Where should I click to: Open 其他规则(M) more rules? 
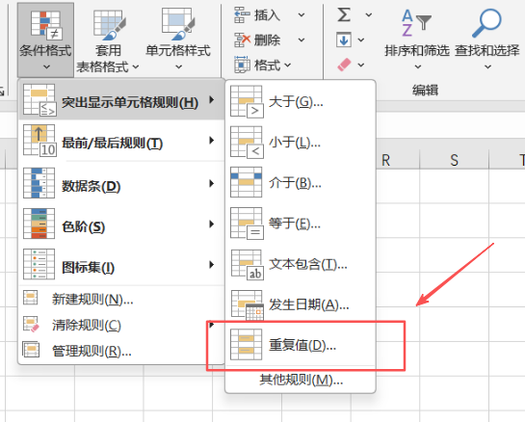click(x=301, y=380)
